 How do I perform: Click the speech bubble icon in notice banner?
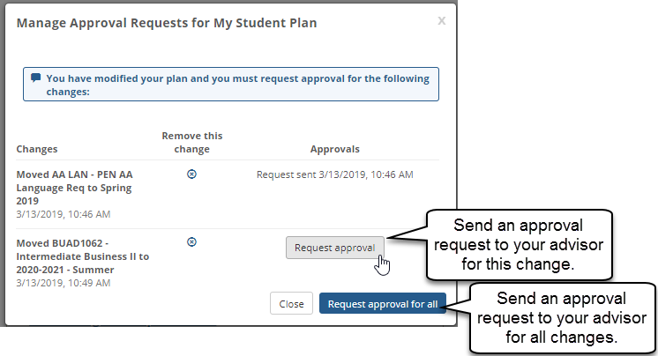[x=36, y=78]
